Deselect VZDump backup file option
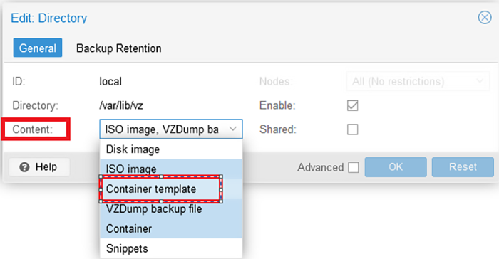The width and height of the screenshot is (499, 259). point(171,208)
